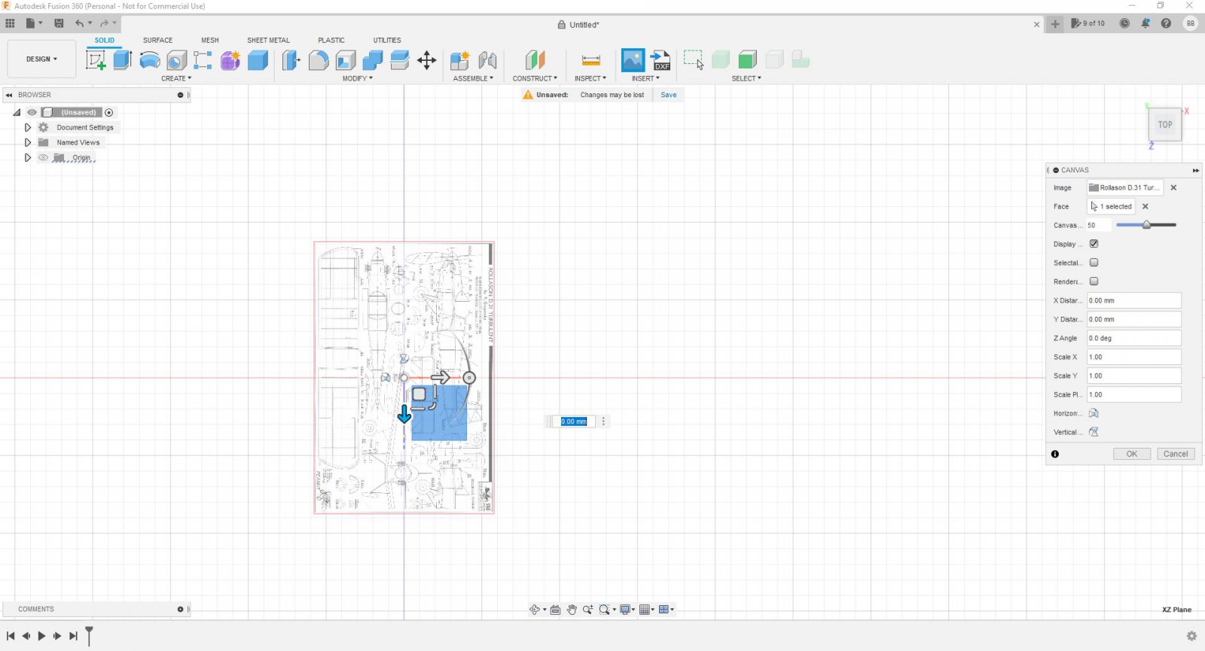Open the Data Panel grid icon
Viewport: 1205px width, 651px height.
coord(10,23)
